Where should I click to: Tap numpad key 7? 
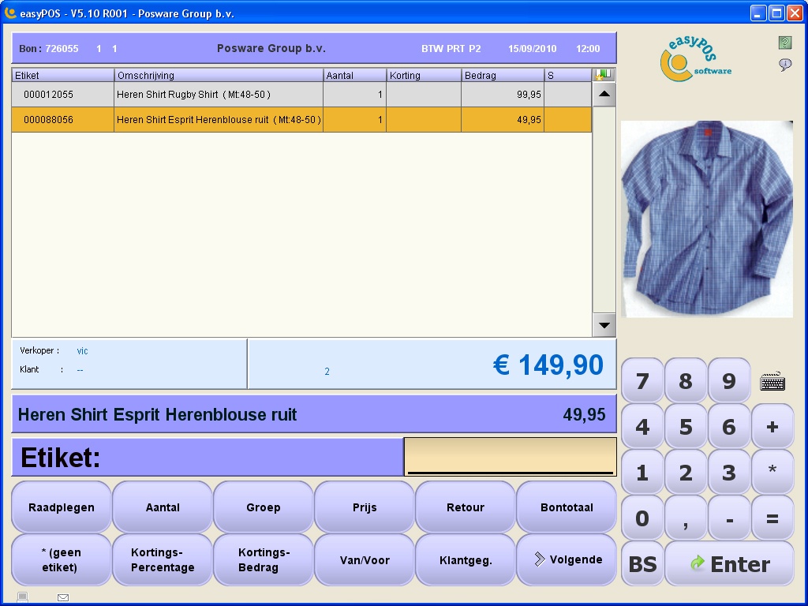pyautogui.click(x=642, y=381)
